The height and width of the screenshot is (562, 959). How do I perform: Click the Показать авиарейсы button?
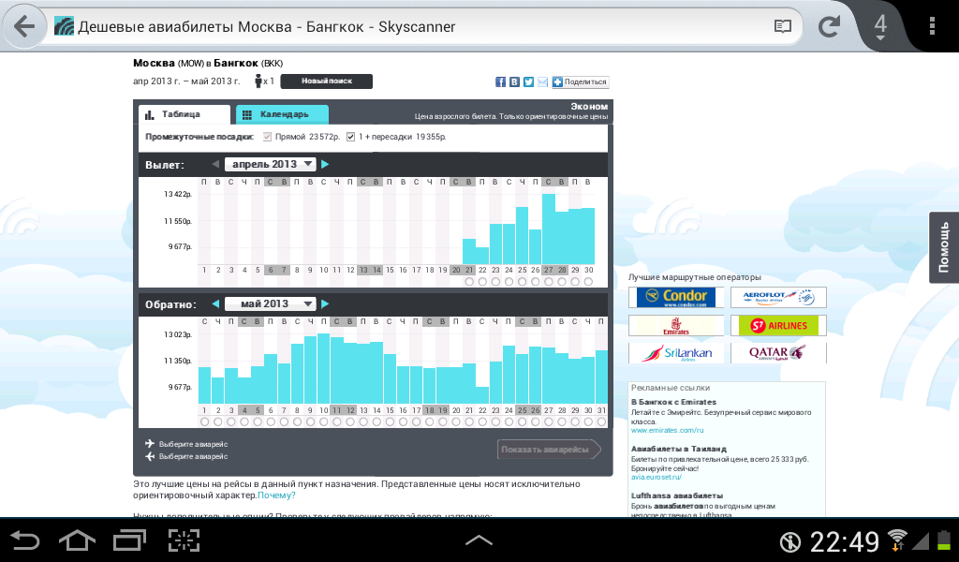(549, 450)
